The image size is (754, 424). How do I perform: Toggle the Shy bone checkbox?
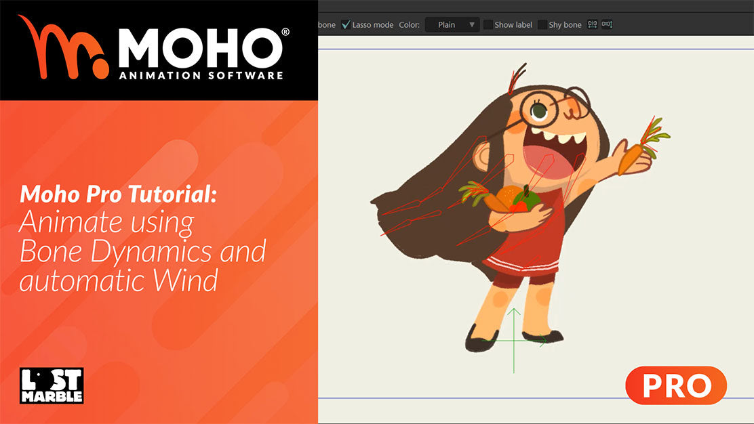point(542,25)
